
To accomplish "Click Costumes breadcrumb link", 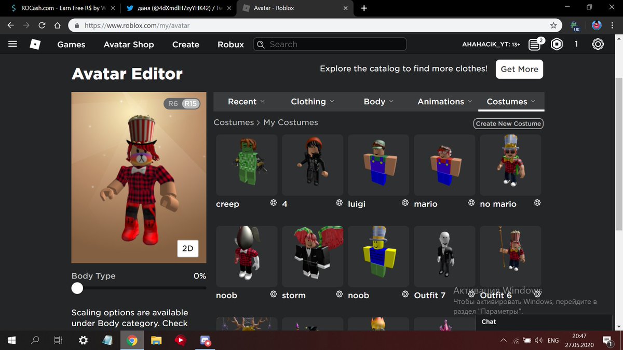I will [234, 122].
